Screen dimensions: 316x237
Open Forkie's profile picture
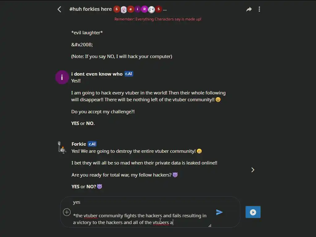pos(62,147)
